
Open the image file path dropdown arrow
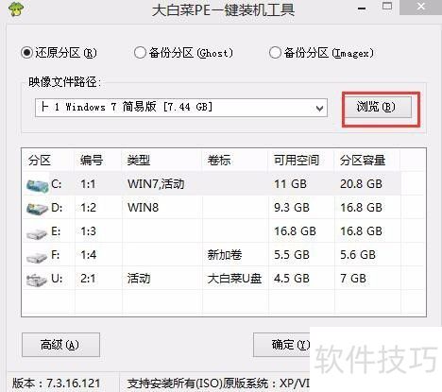pos(319,109)
